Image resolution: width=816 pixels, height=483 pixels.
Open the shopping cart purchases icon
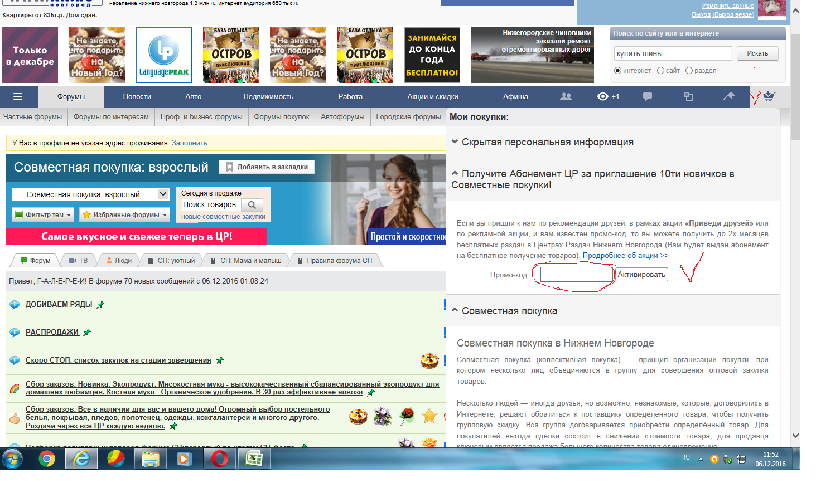pyautogui.click(x=770, y=96)
